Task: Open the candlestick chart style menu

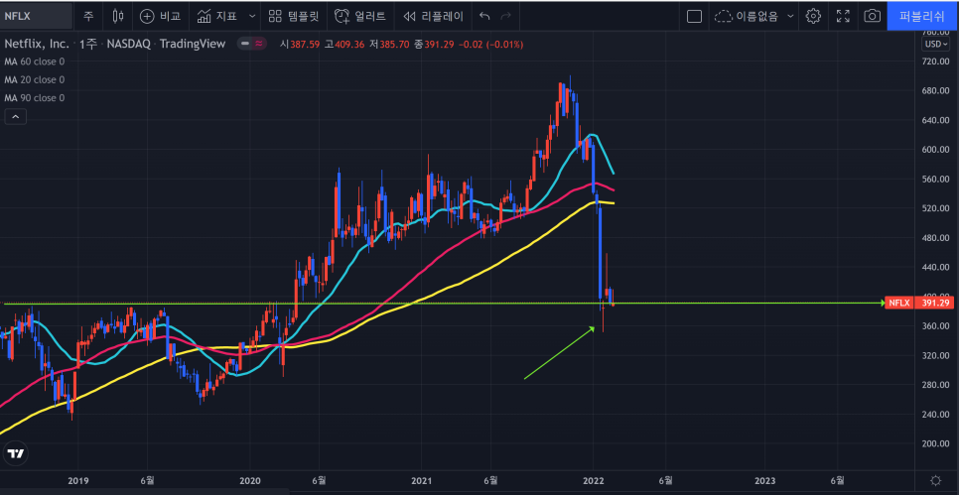Action: pos(118,16)
